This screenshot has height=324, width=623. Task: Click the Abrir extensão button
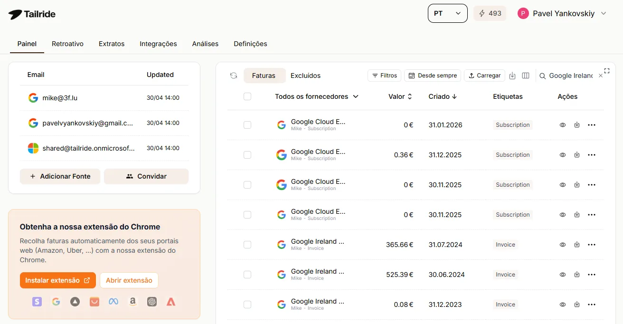pyautogui.click(x=129, y=280)
